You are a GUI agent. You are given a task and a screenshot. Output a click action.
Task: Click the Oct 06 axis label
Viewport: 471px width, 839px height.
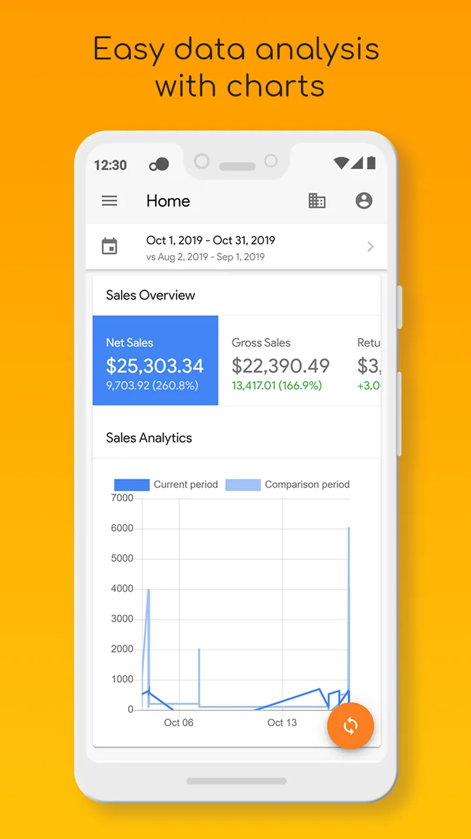pyautogui.click(x=179, y=722)
